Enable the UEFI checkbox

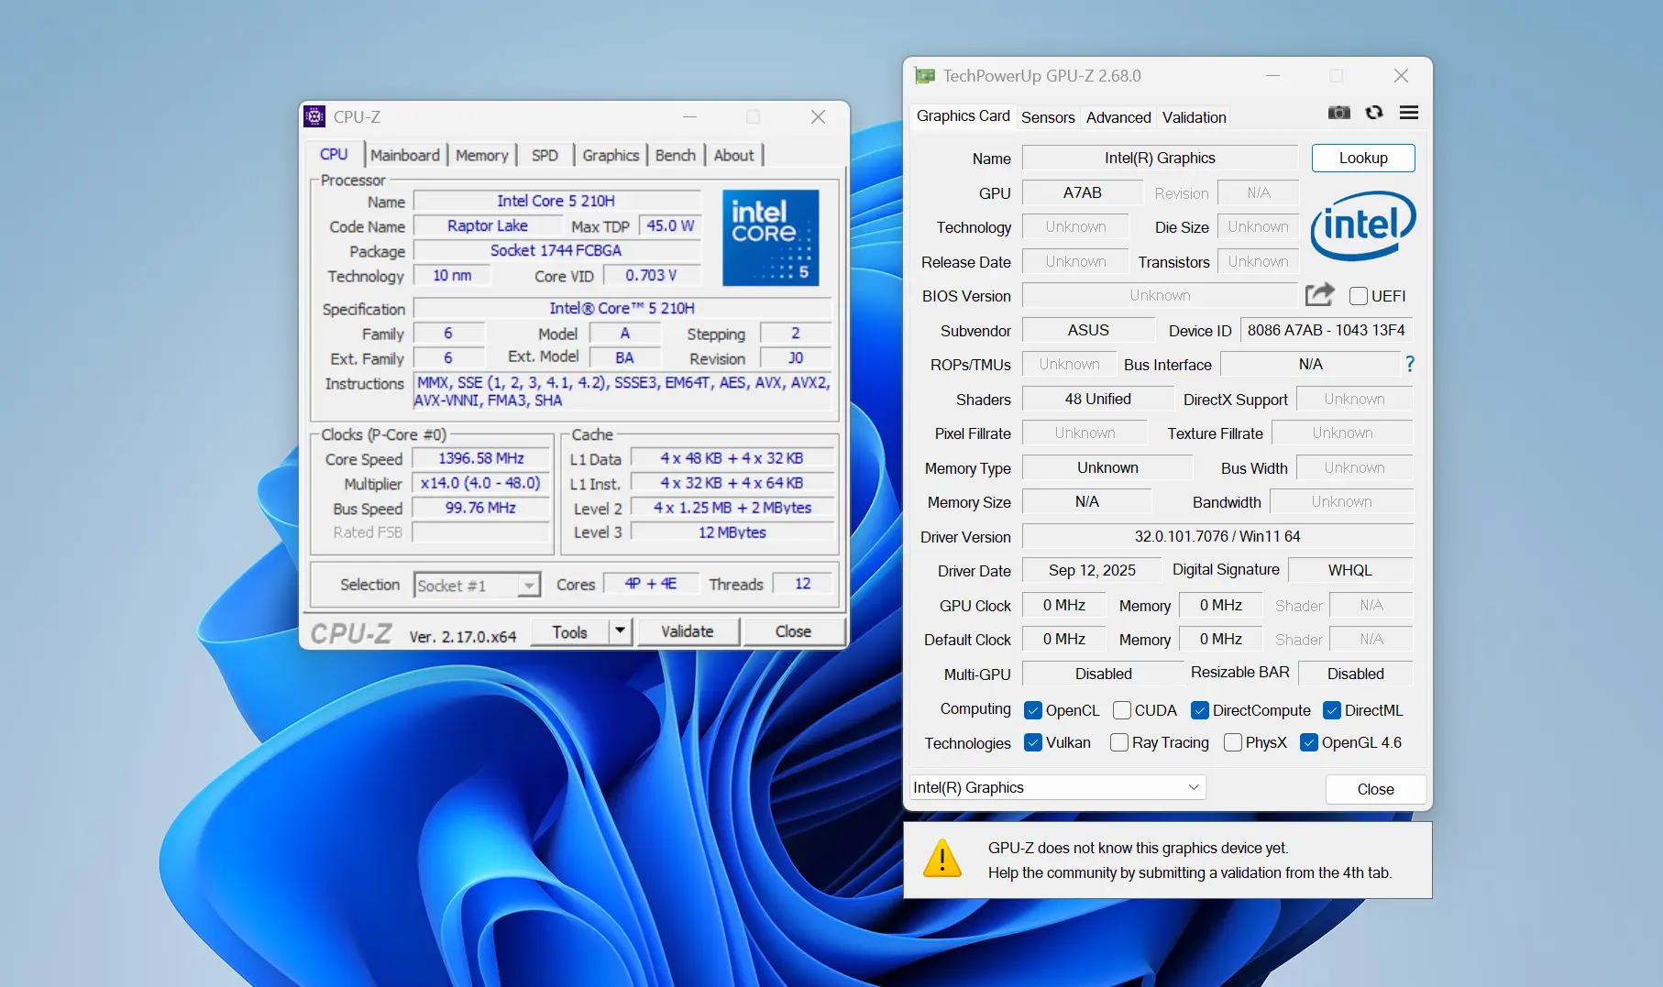click(x=1359, y=296)
